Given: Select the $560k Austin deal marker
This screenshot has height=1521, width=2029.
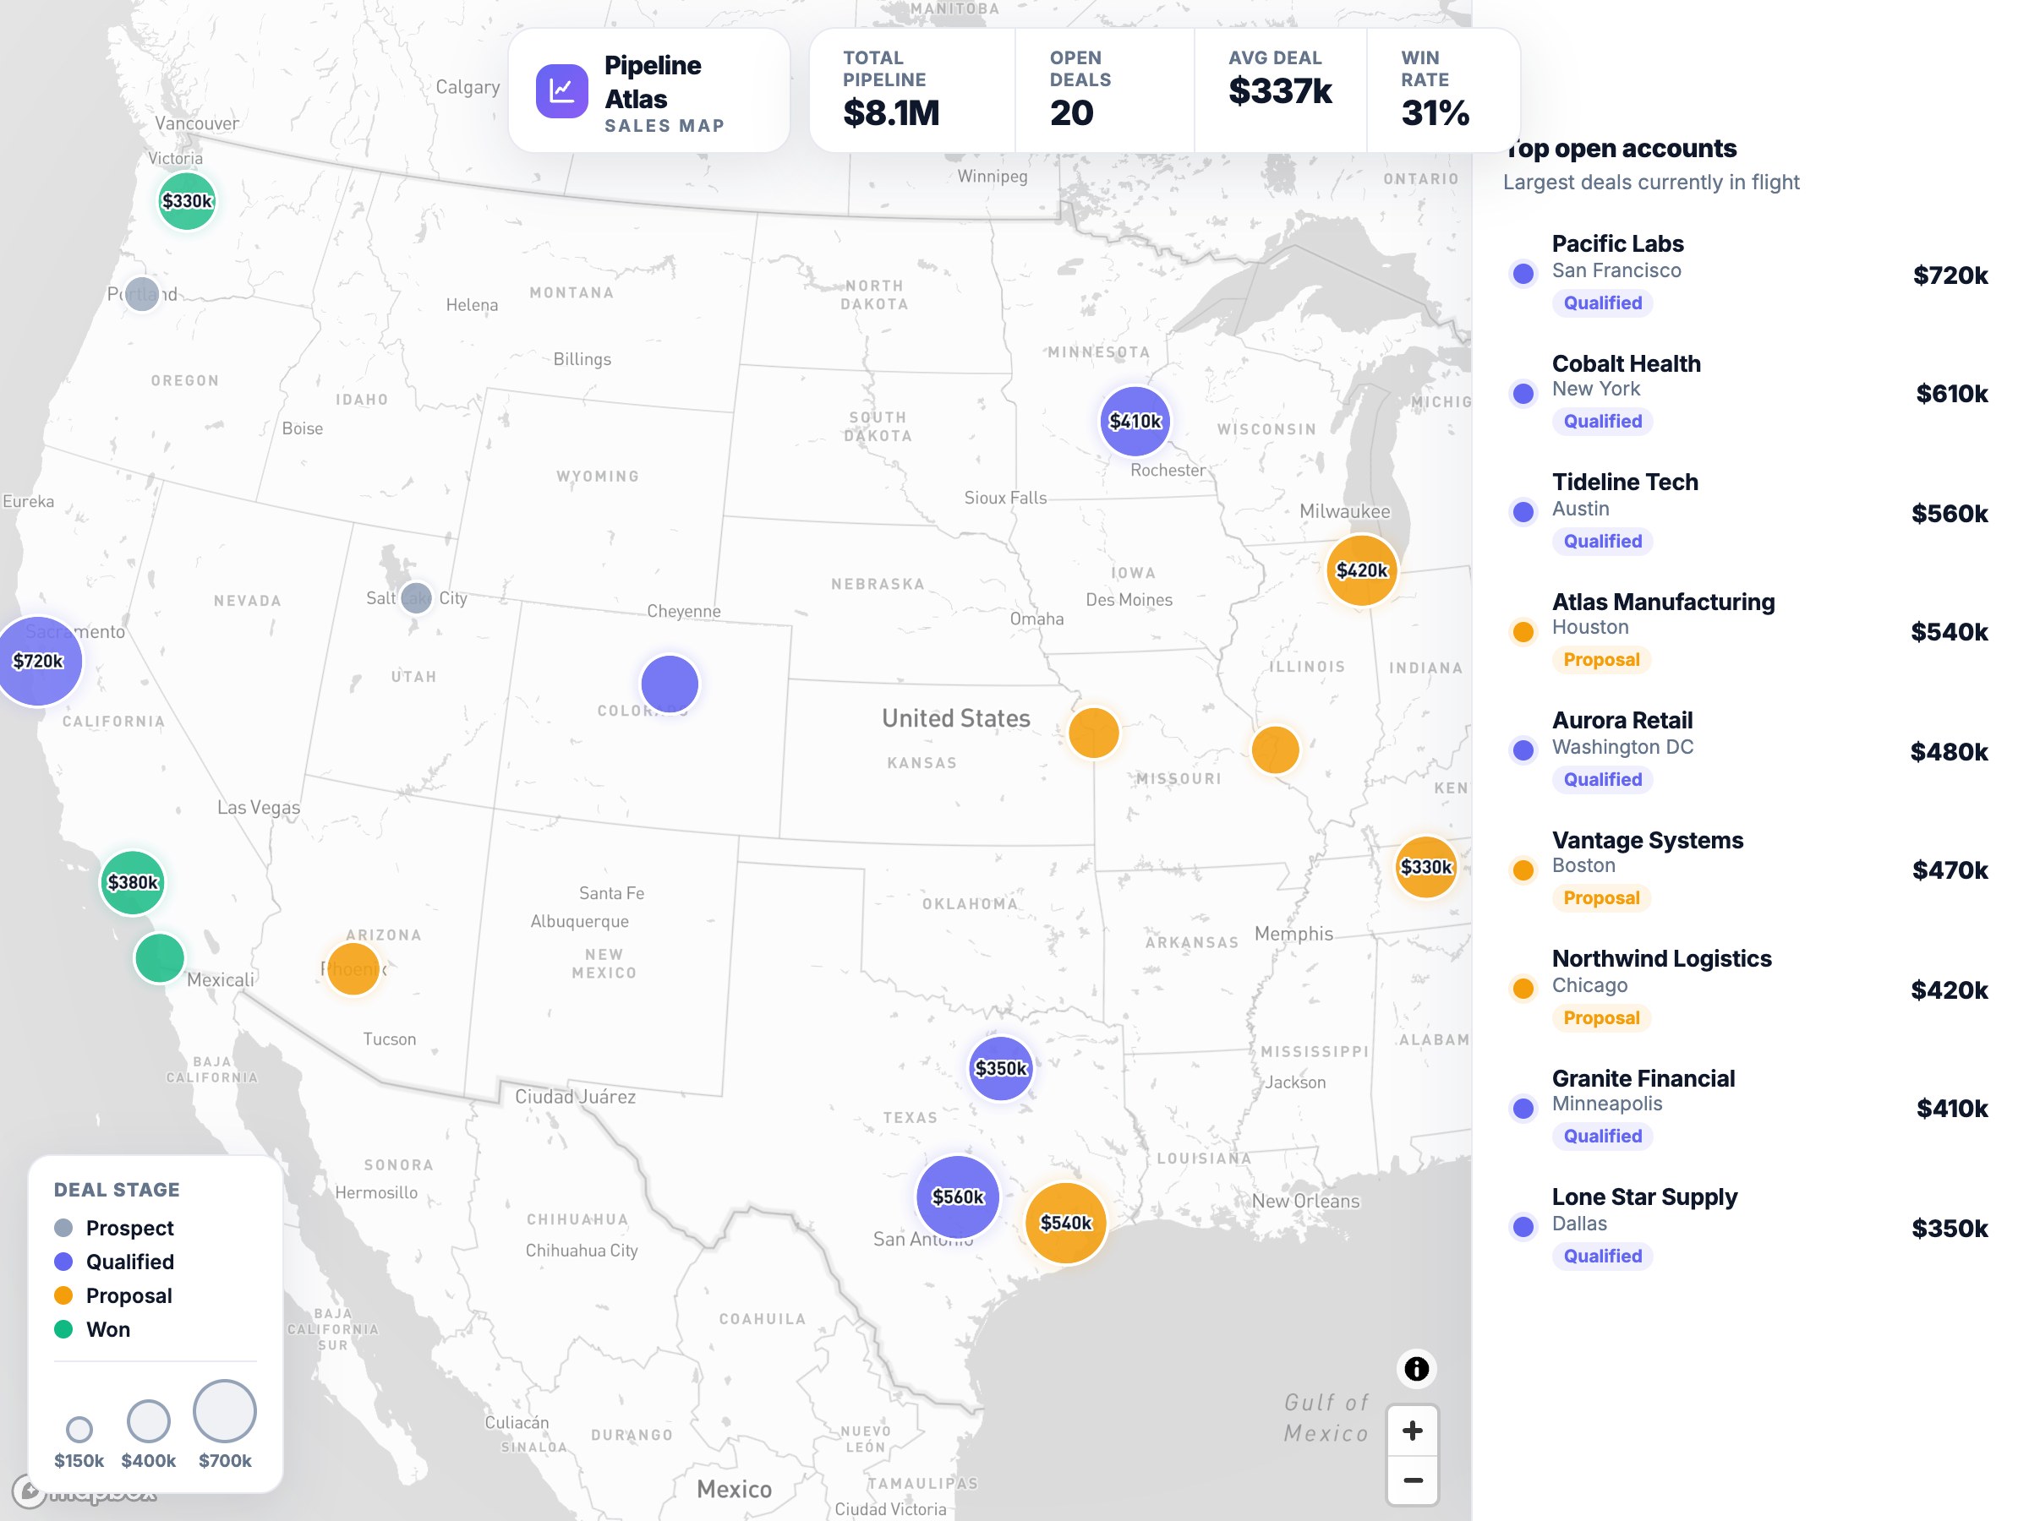Looking at the screenshot, I should coord(958,1197).
